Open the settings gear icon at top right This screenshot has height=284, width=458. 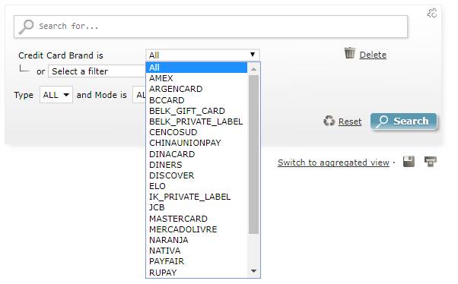(432, 13)
